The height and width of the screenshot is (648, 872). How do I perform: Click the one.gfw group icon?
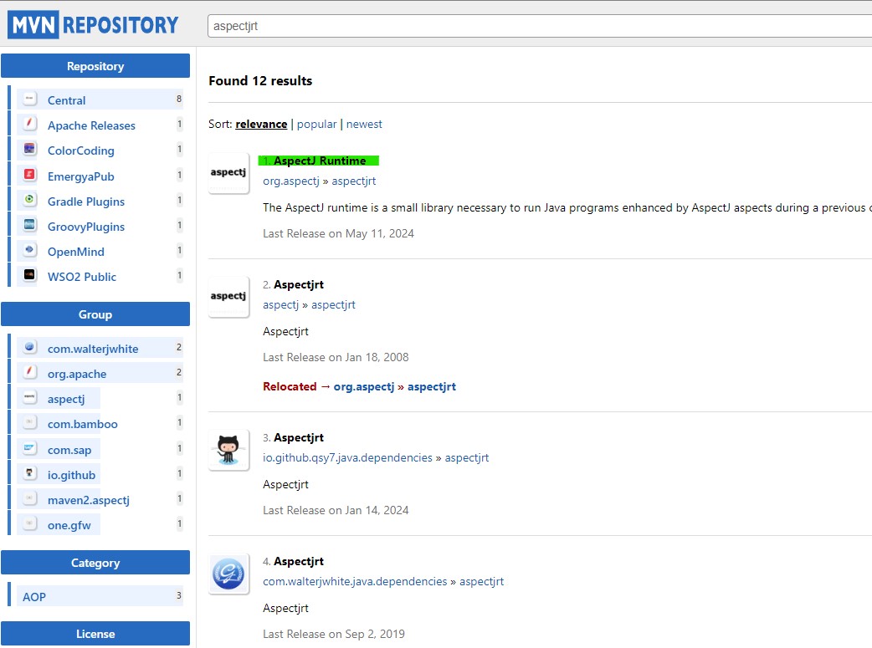click(x=29, y=523)
